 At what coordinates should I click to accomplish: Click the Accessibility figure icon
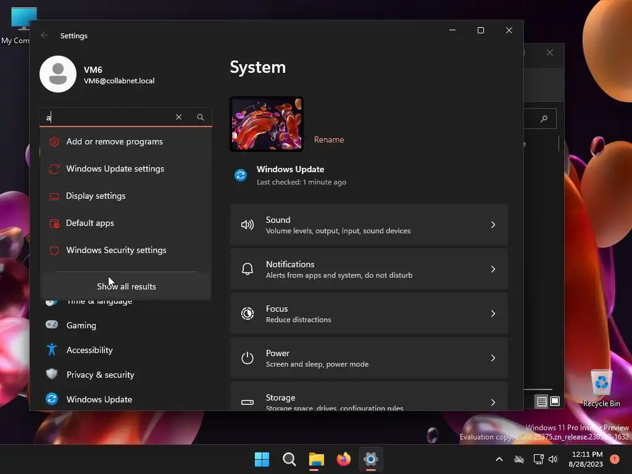[52, 349]
